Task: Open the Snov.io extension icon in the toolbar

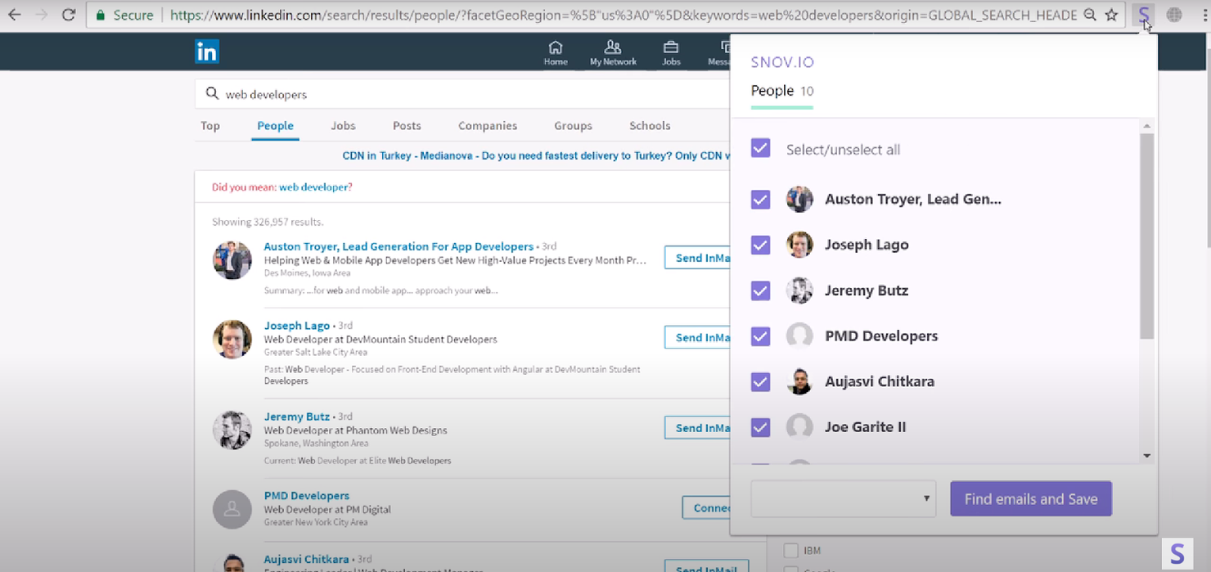Action: 1143,14
